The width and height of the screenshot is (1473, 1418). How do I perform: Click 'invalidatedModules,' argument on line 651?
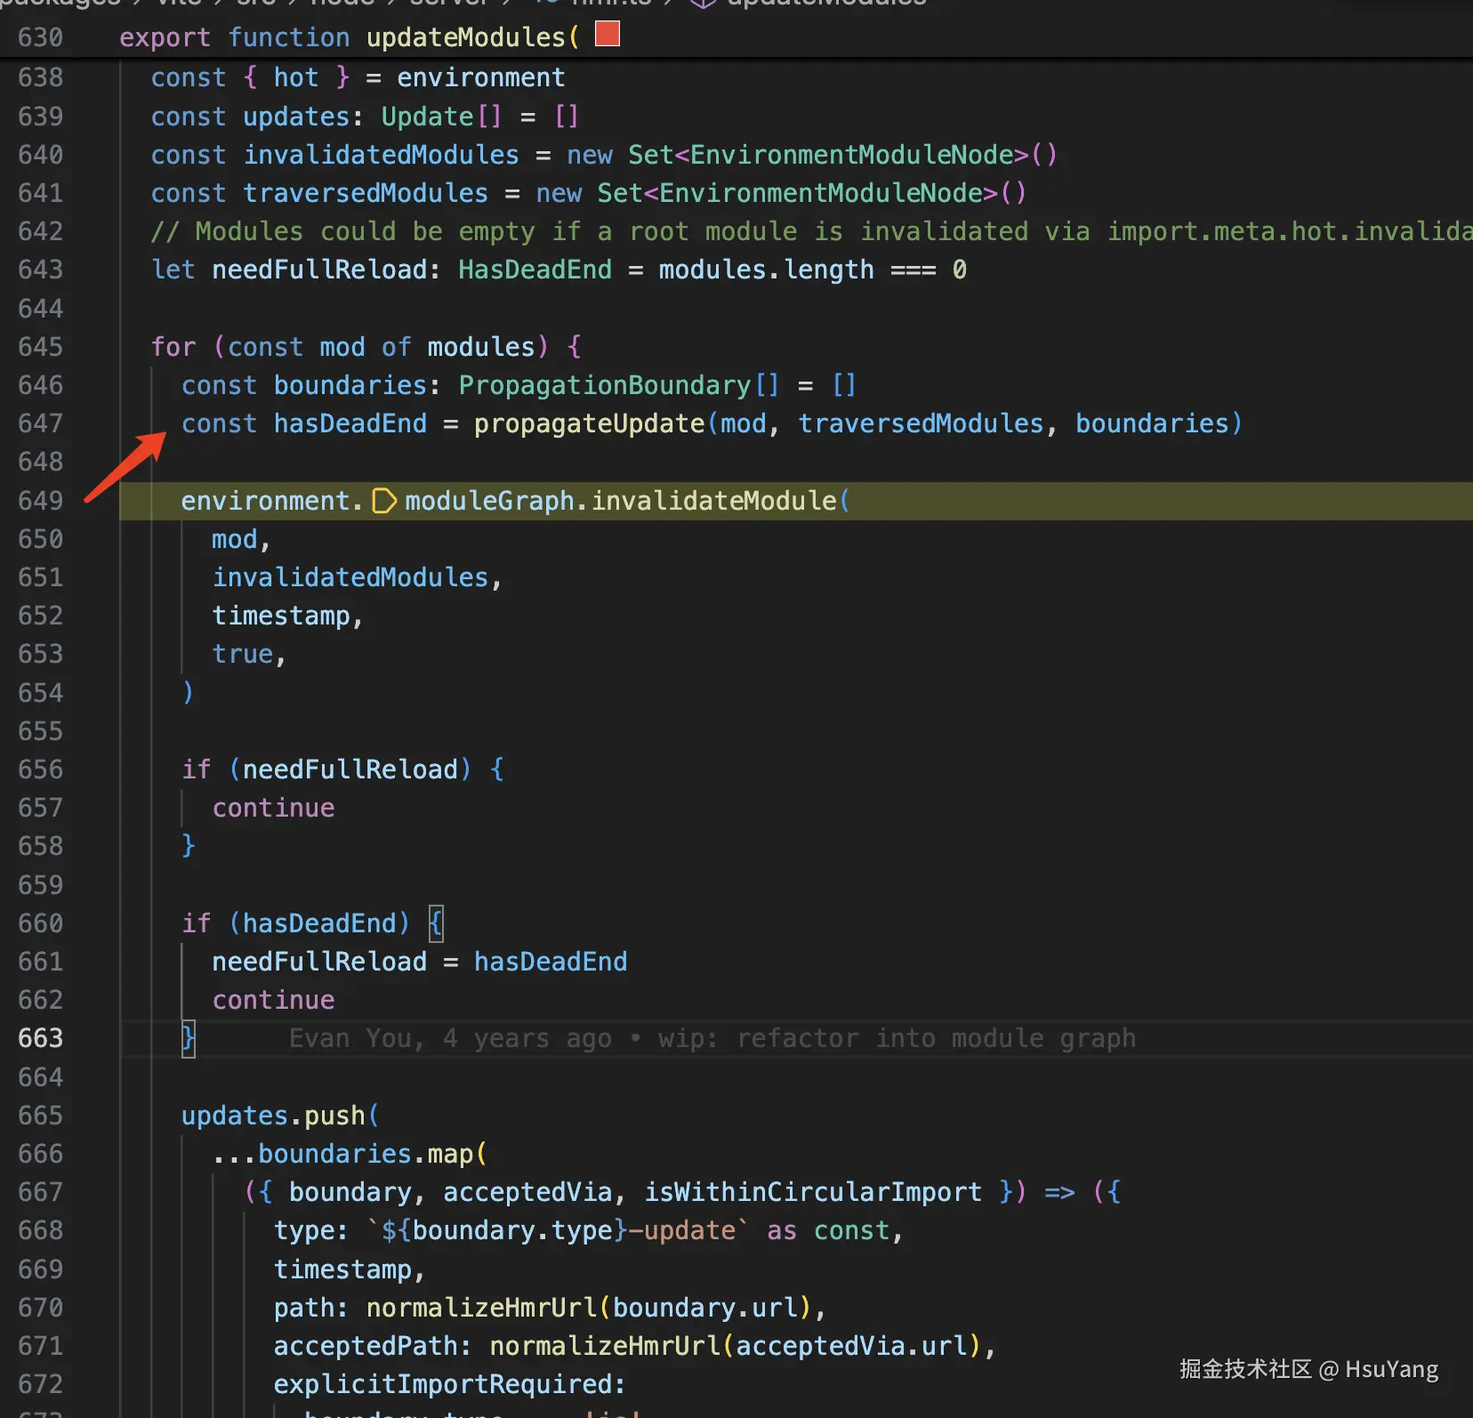click(x=358, y=577)
